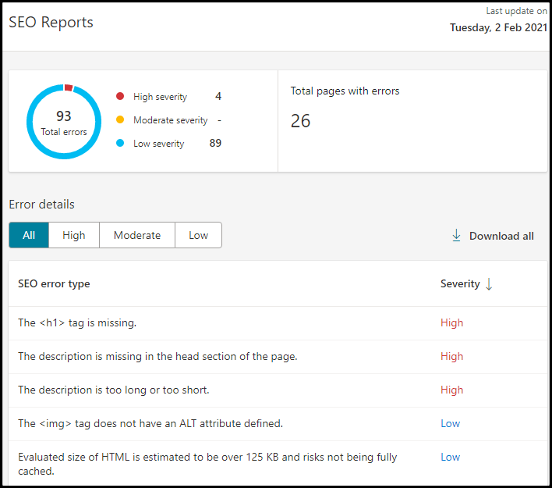
Task: Click the red High severity legend dot
Action: pyautogui.click(x=120, y=97)
